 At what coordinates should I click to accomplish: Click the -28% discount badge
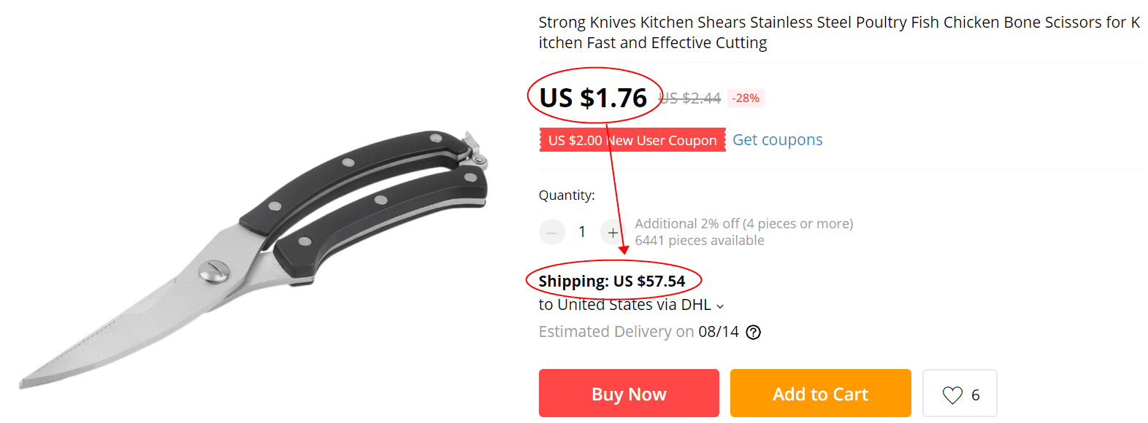click(746, 98)
